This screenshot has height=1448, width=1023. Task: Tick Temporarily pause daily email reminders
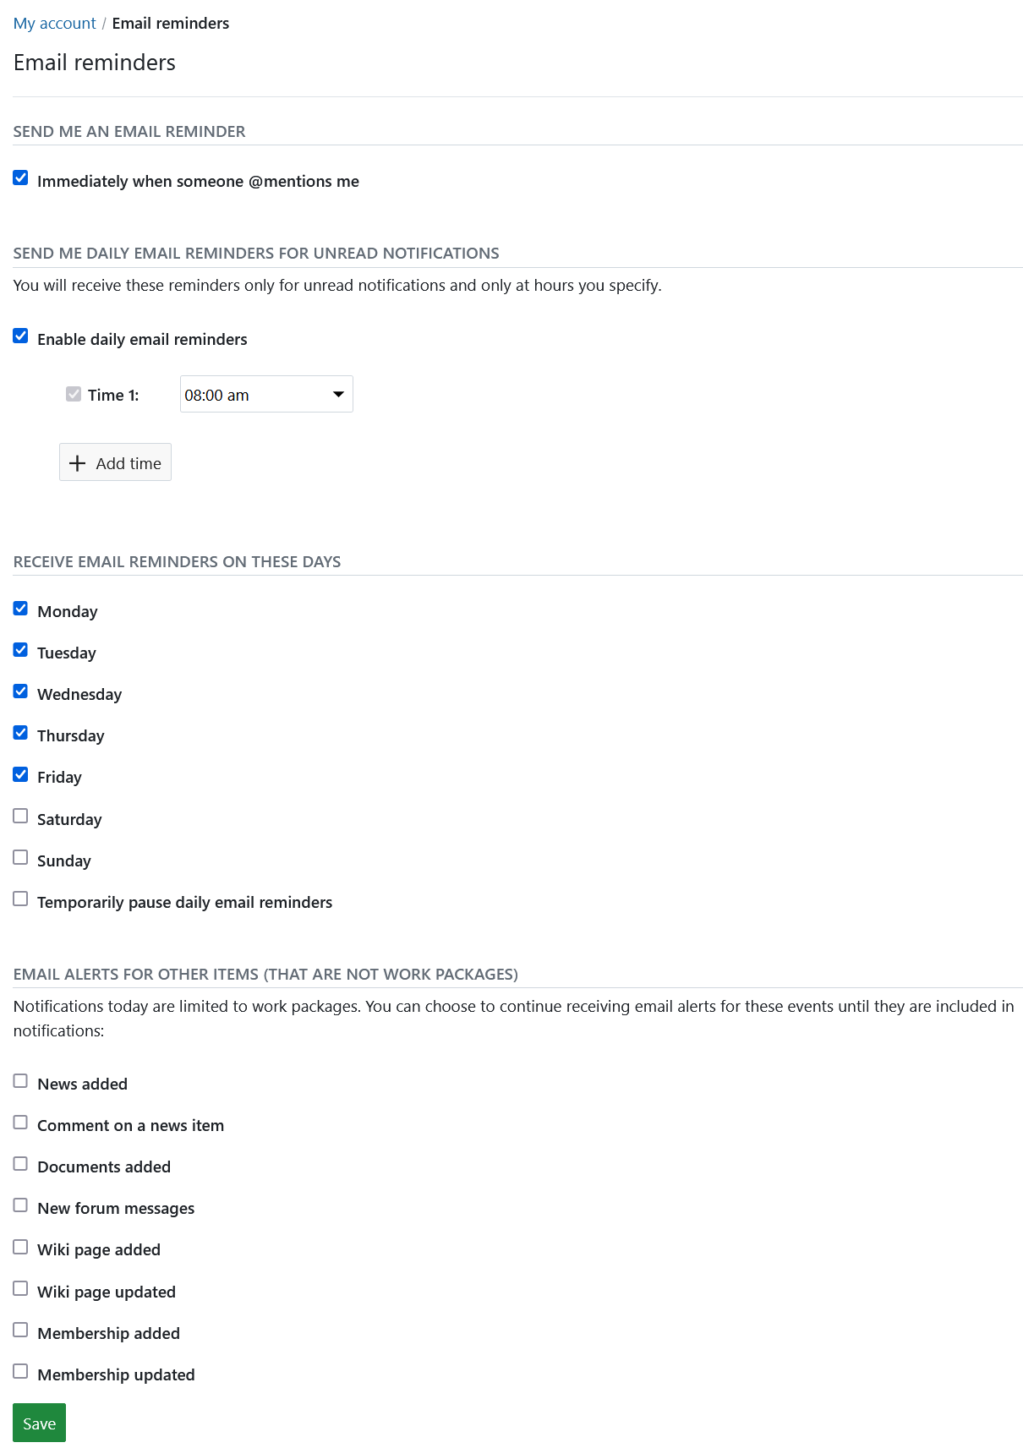[21, 899]
